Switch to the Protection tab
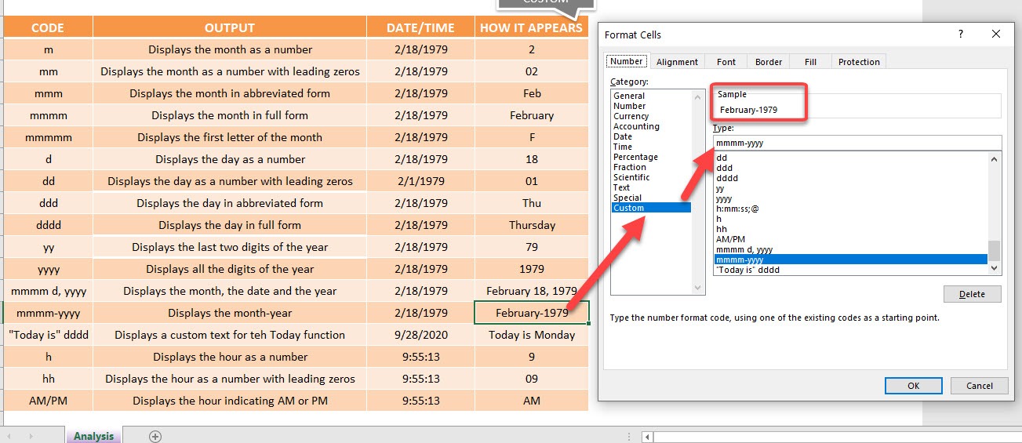This screenshot has height=443, width=1022. pyautogui.click(x=859, y=62)
